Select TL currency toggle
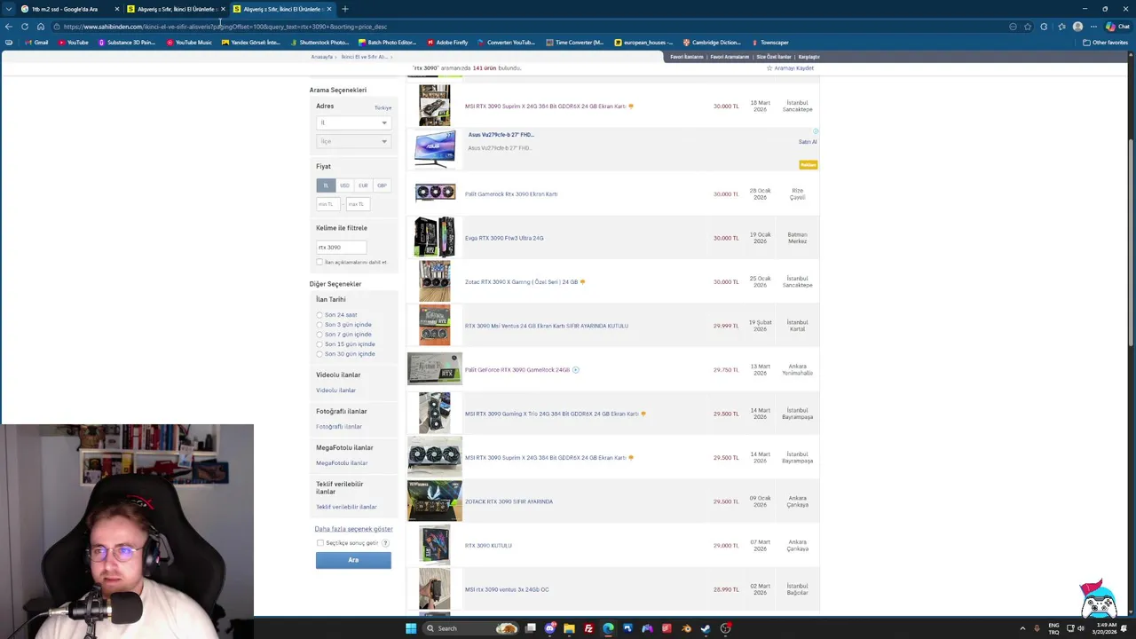Screen dimensions: 1136x639 coord(326,185)
